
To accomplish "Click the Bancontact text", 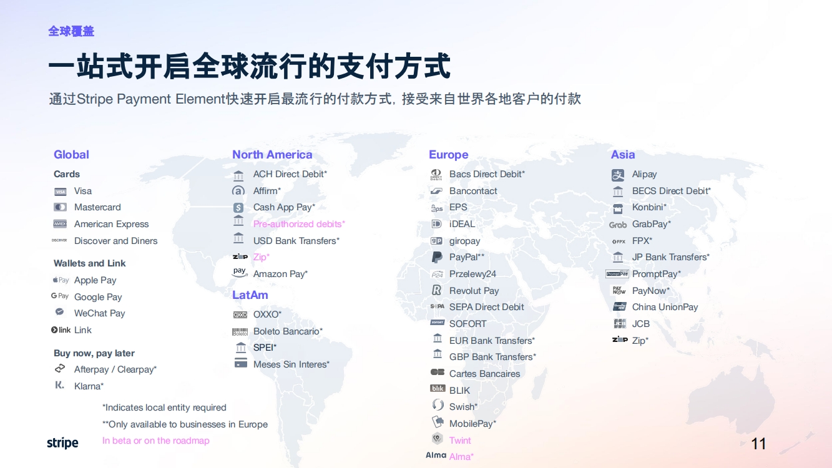I will [x=473, y=191].
